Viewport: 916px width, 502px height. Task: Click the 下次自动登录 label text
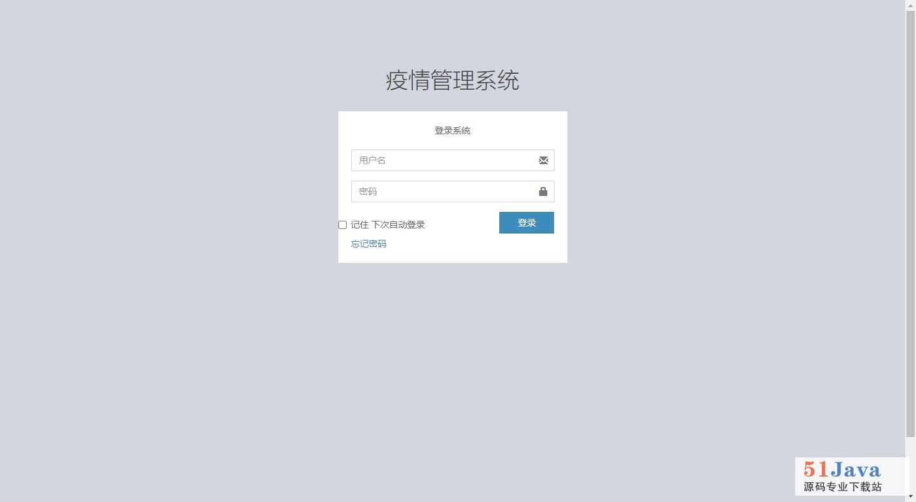tap(398, 225)
